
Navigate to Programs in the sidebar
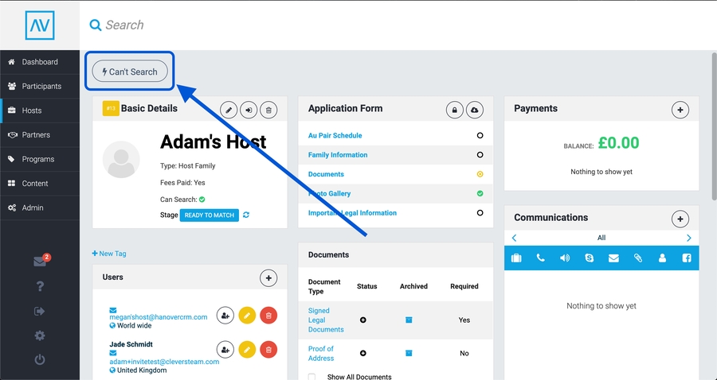click(38, 159)
